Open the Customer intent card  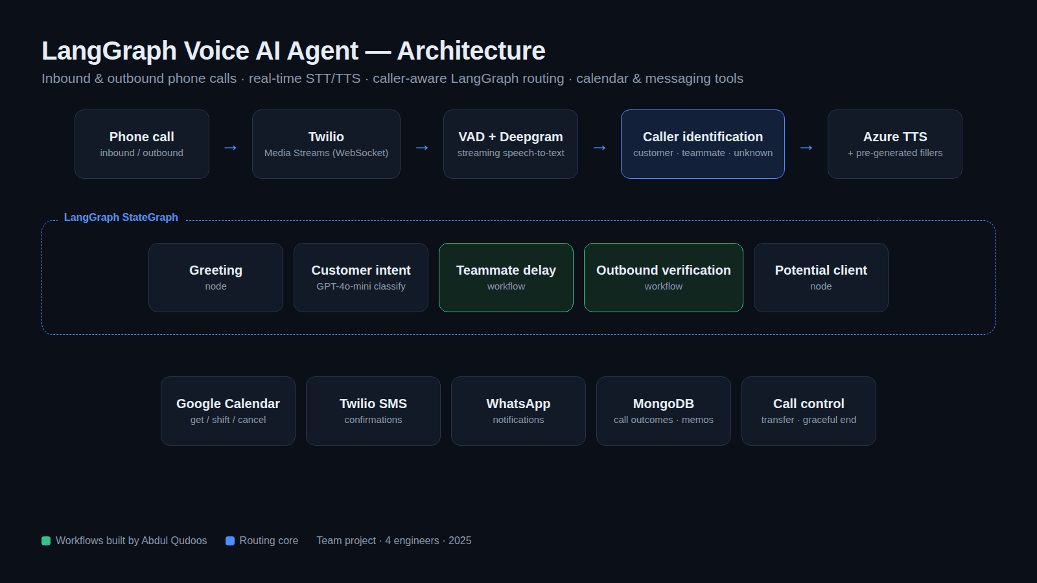(x=361, y=277)
